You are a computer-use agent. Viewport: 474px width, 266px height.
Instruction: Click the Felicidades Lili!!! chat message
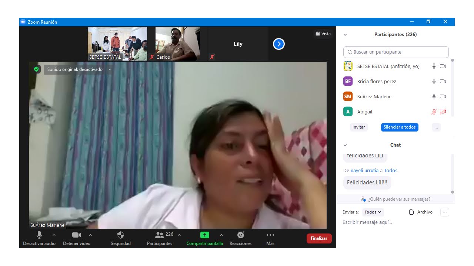click(367, 183)
